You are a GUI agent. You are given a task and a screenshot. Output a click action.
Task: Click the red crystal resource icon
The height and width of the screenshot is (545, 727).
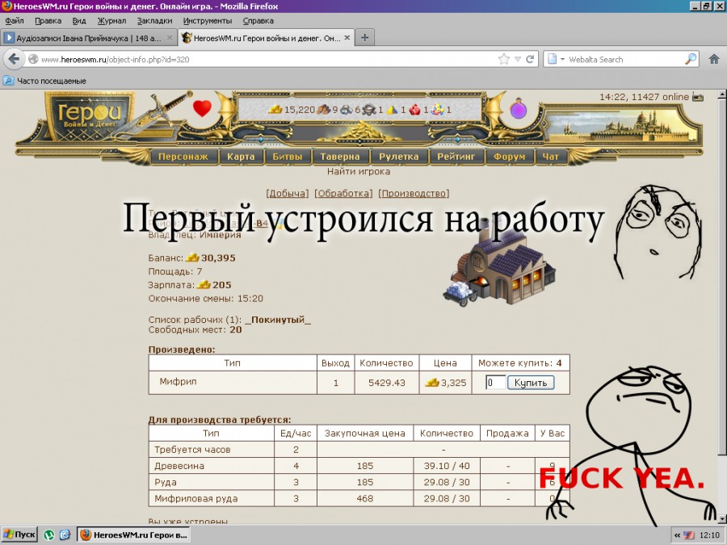pos(414,109)
